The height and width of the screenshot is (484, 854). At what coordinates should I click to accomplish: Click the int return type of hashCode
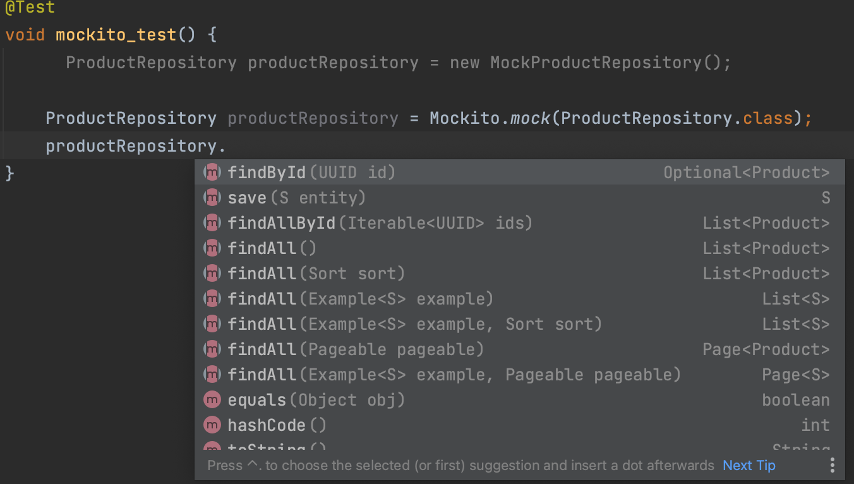pos(815,425)
